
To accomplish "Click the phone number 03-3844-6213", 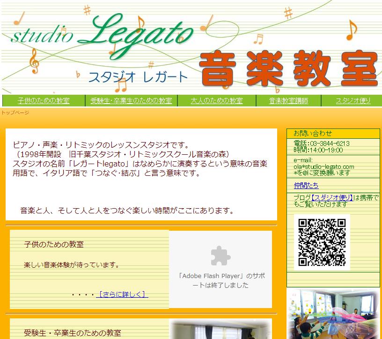I will [328, 143].
